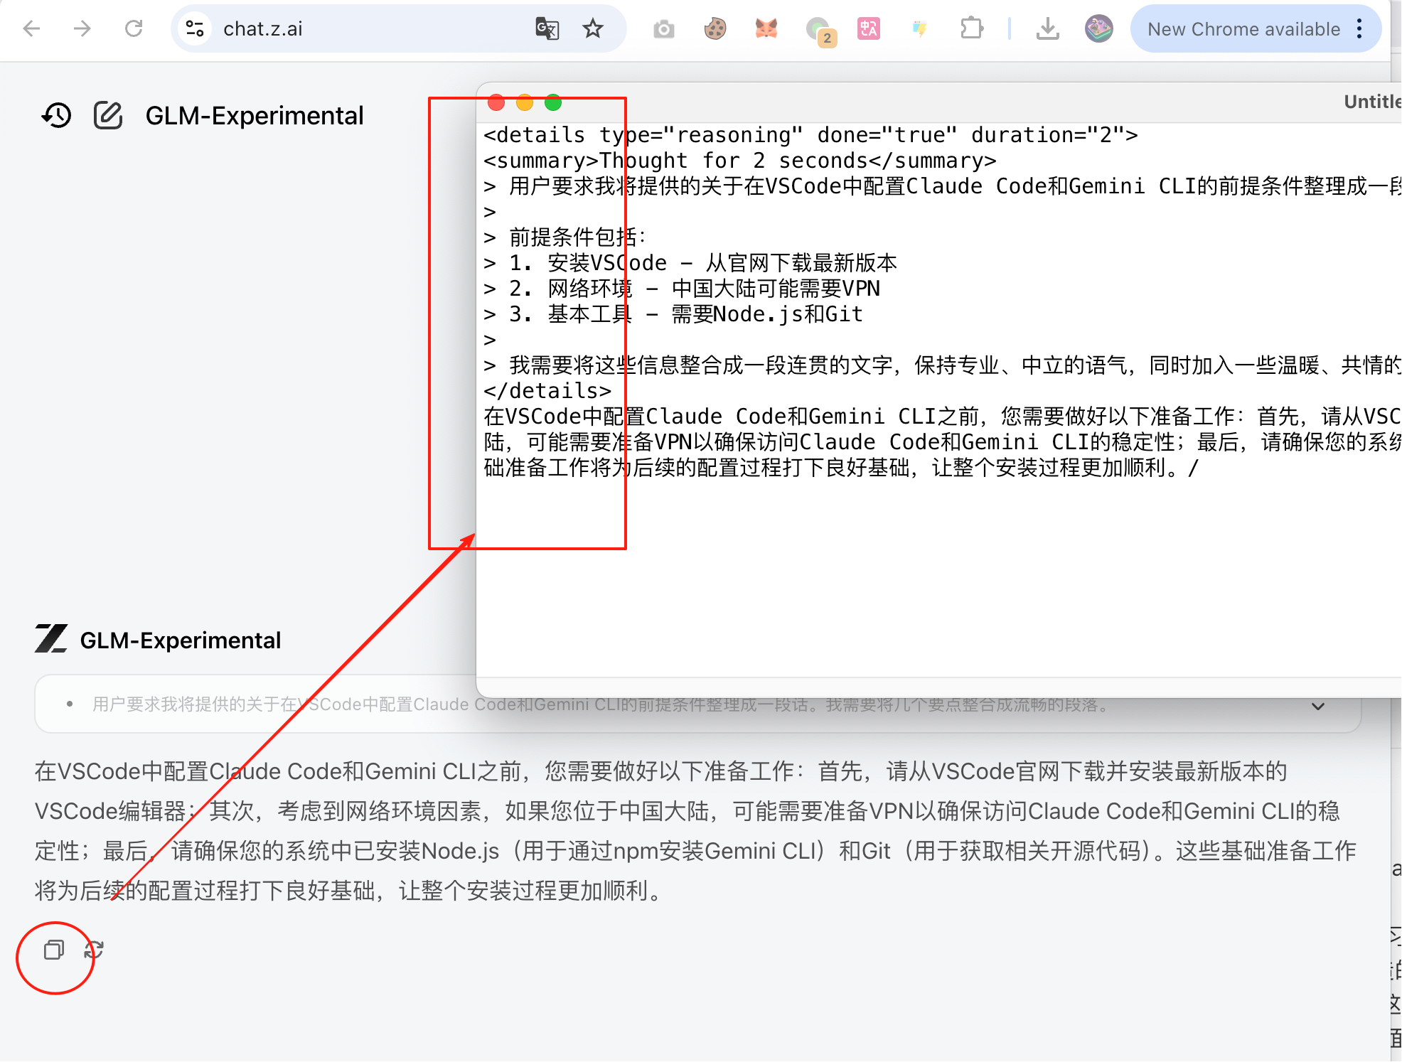The width and height of the screenshot is (1402, 1062).
Task: Open the cookie extension icon
Action: 715,28
